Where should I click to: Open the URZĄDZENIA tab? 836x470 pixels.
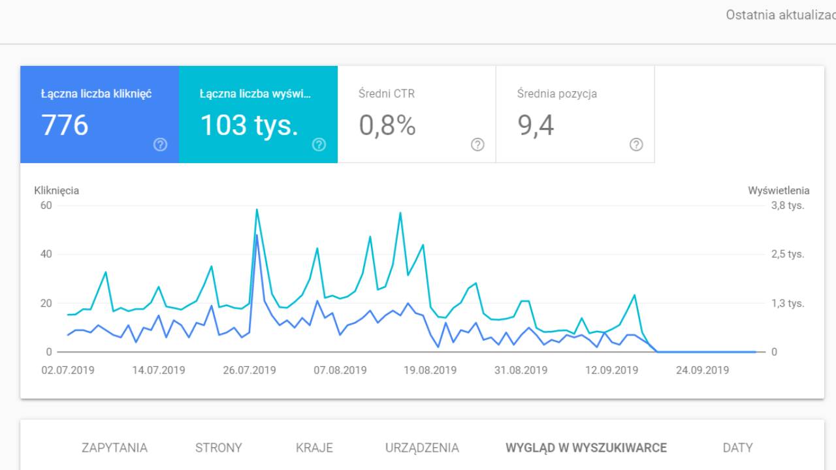[422, 448]
